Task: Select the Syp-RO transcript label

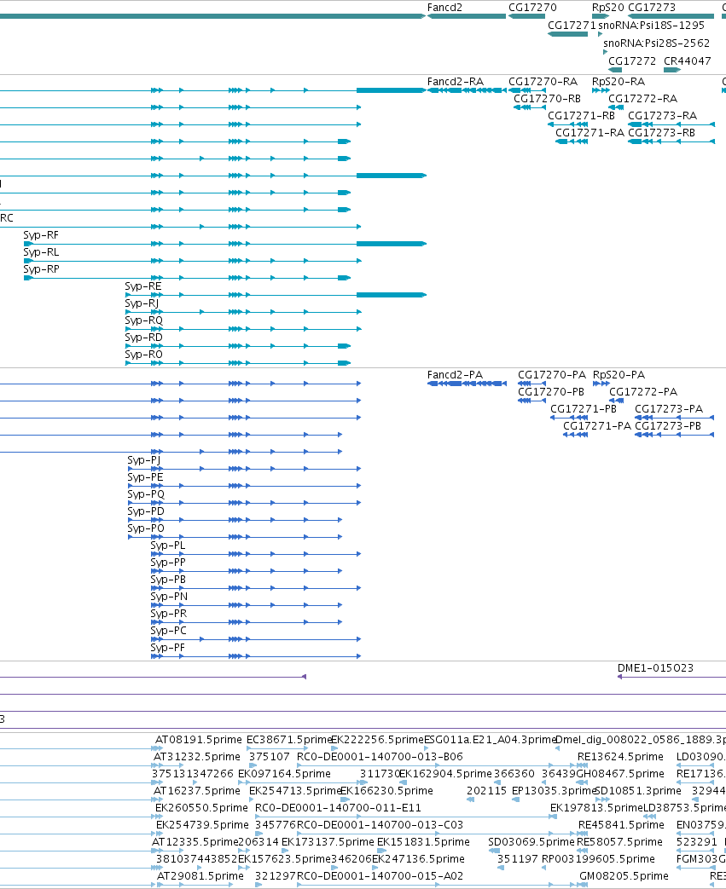Action: tap(143, 355)
